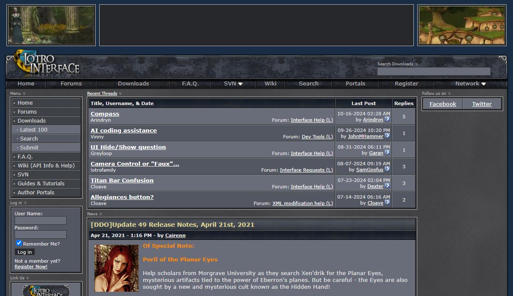Image resolution: width=513 pixels, height=296 pixels.
Task: Open F.A.Q. in top navigation bar
Action: tap(191, 84)
